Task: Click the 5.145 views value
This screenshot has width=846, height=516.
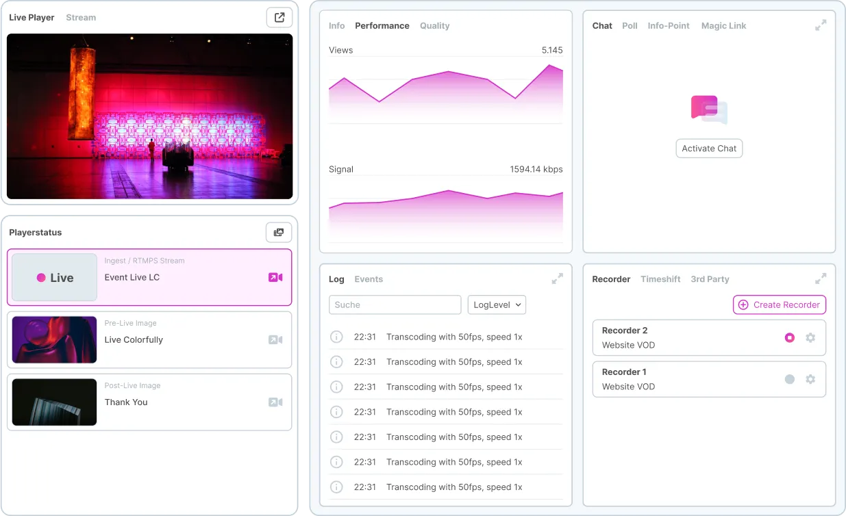Action: click(x=552, y=50)
